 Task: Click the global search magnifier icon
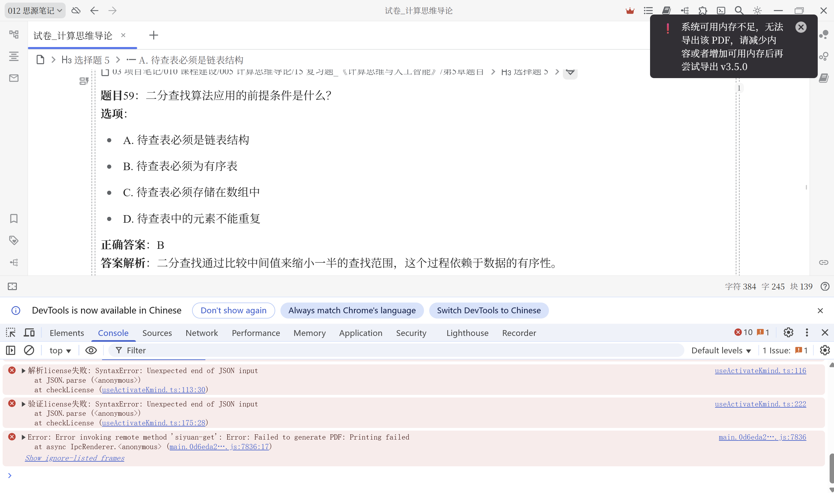click(x=739, y=11)
